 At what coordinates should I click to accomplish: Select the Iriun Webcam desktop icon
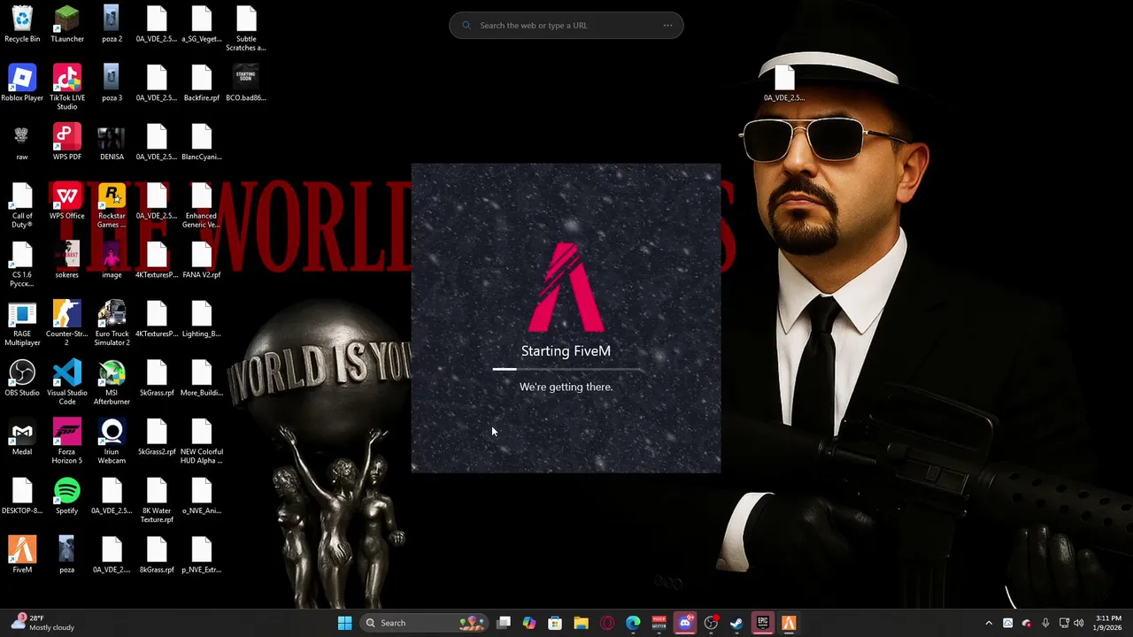point(112,442)
